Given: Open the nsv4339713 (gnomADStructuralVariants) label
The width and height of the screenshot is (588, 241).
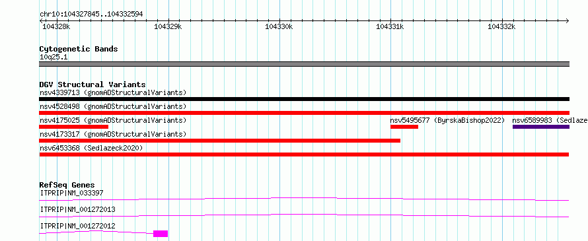Looking at the screenshot, I should click(x=113, y=92).
